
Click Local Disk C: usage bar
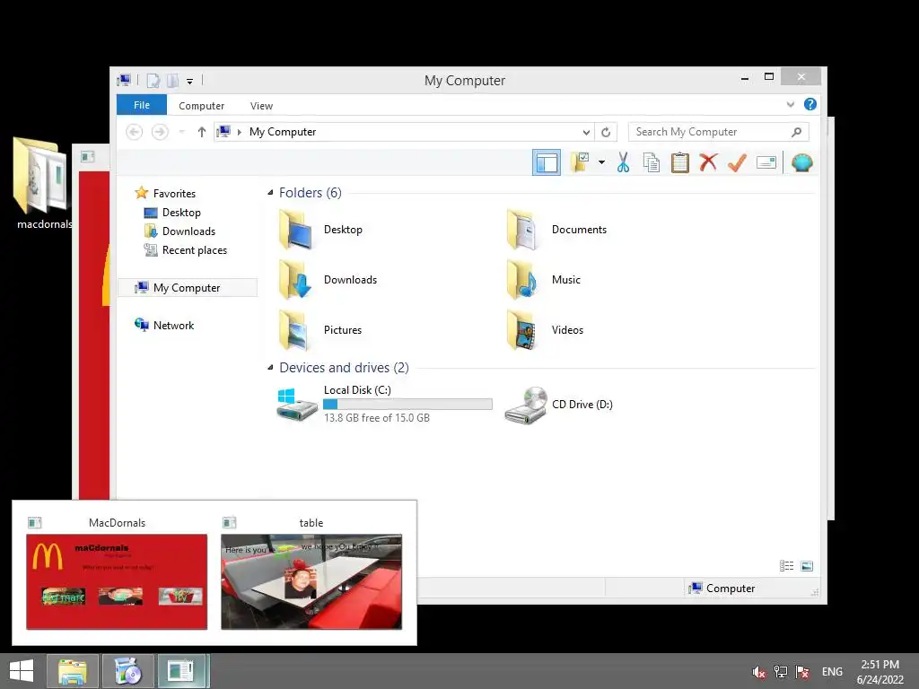pyautogui.click(x=407, y=404)
